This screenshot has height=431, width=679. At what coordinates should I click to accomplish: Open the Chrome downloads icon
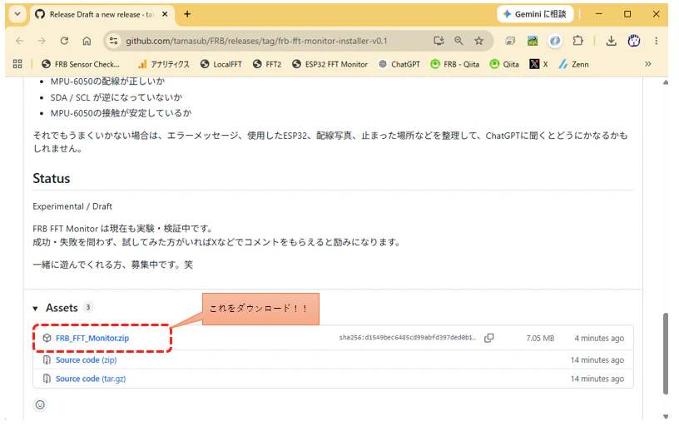[x=611, y=41]
